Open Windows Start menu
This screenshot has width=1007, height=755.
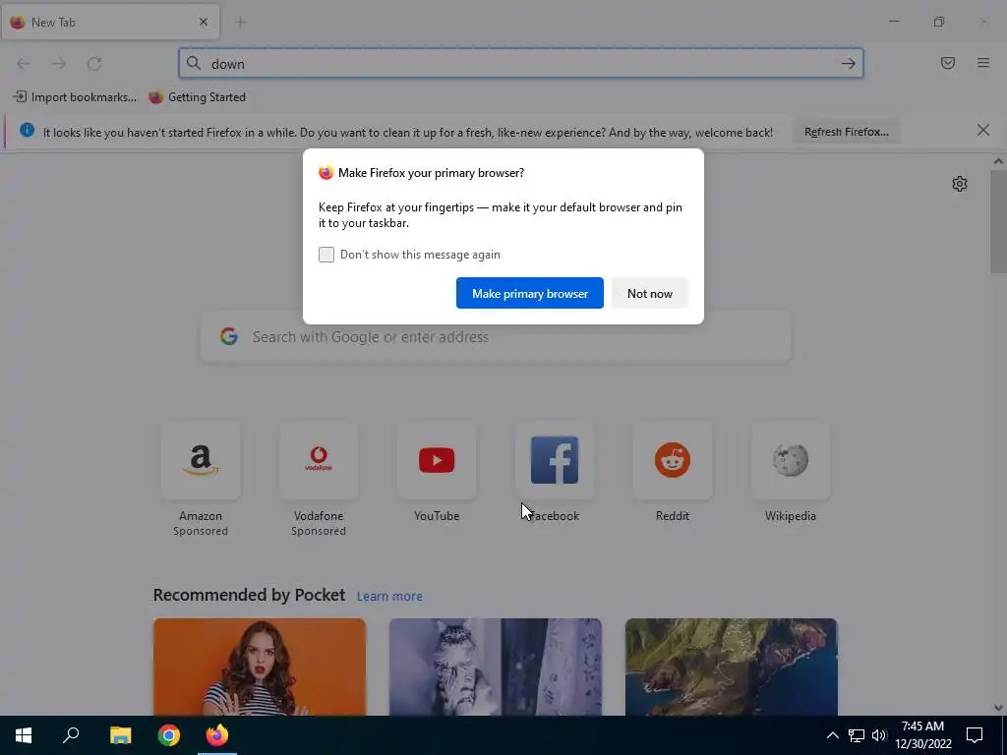pos(24,735)
